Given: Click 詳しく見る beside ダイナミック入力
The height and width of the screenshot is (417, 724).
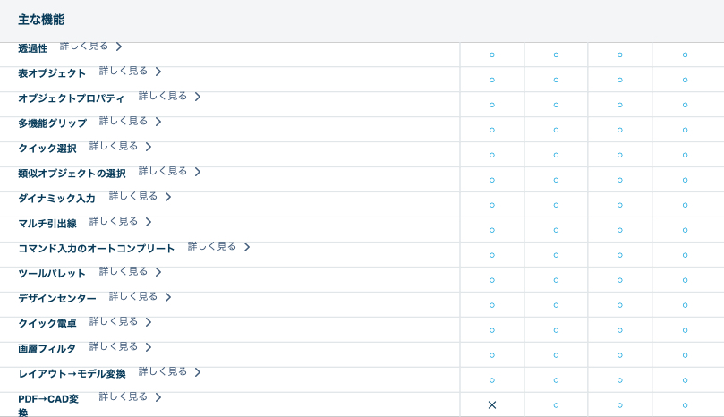Looking at the screenshot, I should (133, 196).
